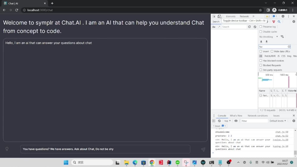Open DevTools settings gear in top bar

click(x=283, y=16)
